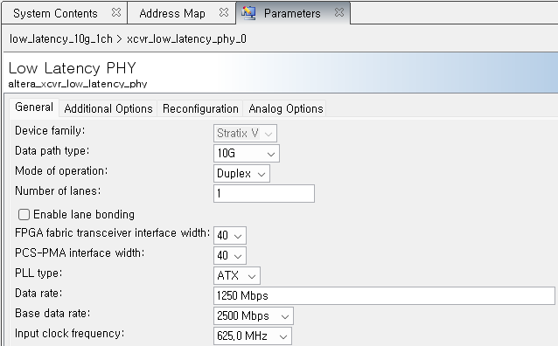Screen dimensions: 558x346
Task: Click the Data rate input field
Action: [384, 296]
